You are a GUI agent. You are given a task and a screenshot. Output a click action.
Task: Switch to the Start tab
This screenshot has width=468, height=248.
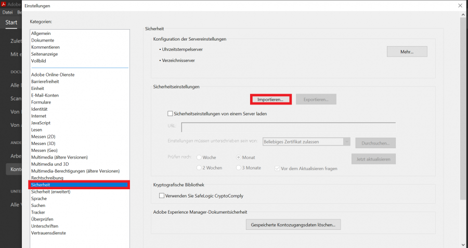pyautogui.click(x=11, y=22)
